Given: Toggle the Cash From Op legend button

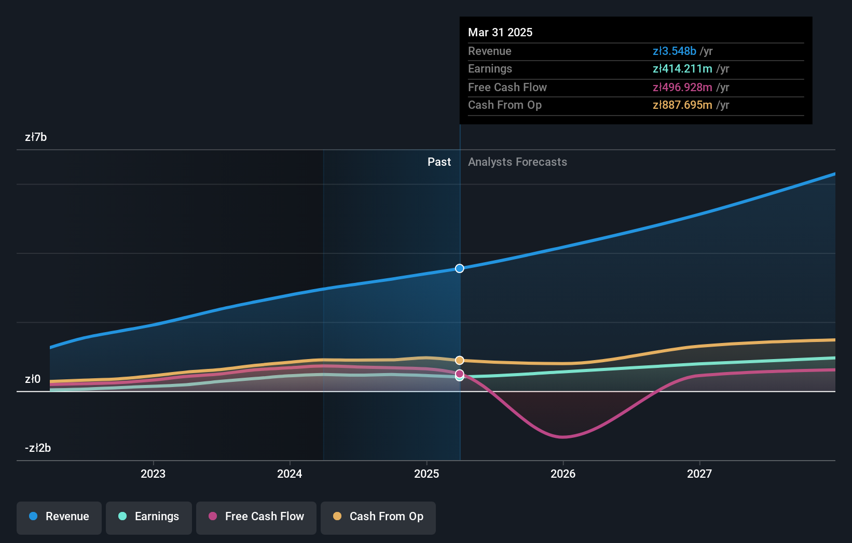Looking at the screenshot, I should (378, 518).
